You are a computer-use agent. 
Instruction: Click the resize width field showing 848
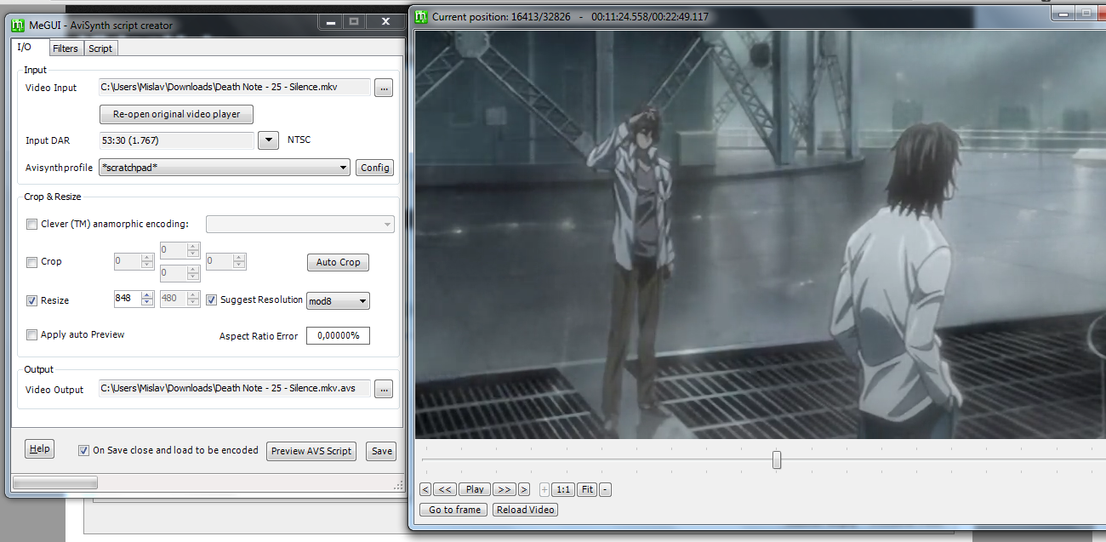128,300
